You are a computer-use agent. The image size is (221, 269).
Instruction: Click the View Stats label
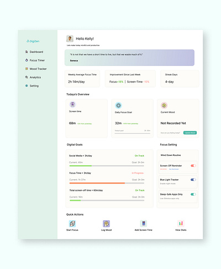click(181, 230)
